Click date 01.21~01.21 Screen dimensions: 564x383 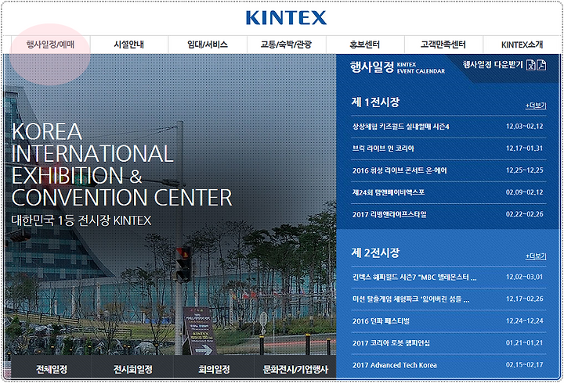(524, 343)
